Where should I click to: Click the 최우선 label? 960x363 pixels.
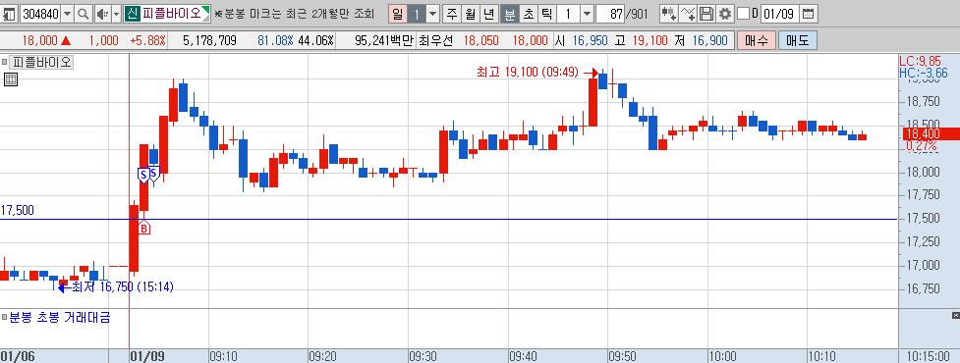click(x=436, y=41)
